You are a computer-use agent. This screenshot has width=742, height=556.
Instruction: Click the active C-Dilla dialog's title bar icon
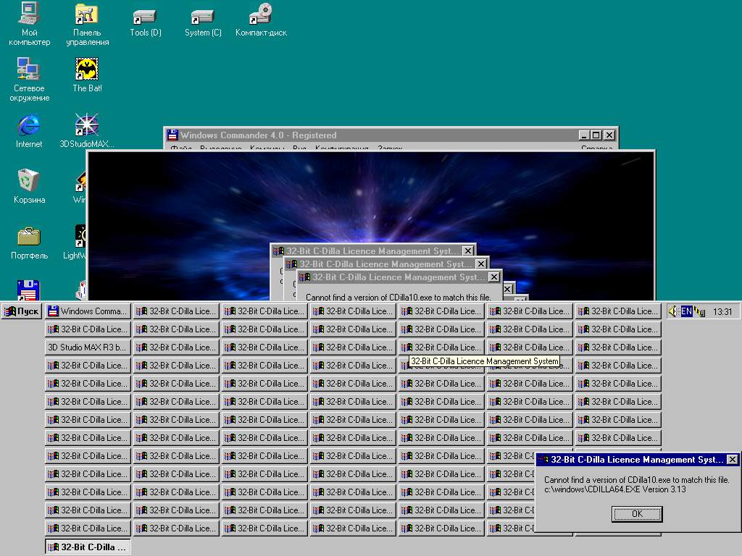click(x=543, y=460)
